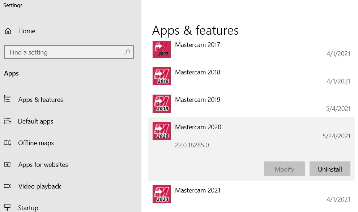Select the Mastercam 2017 entry name
The height and width of the screenshot is (212, 358).
[197, 45]
